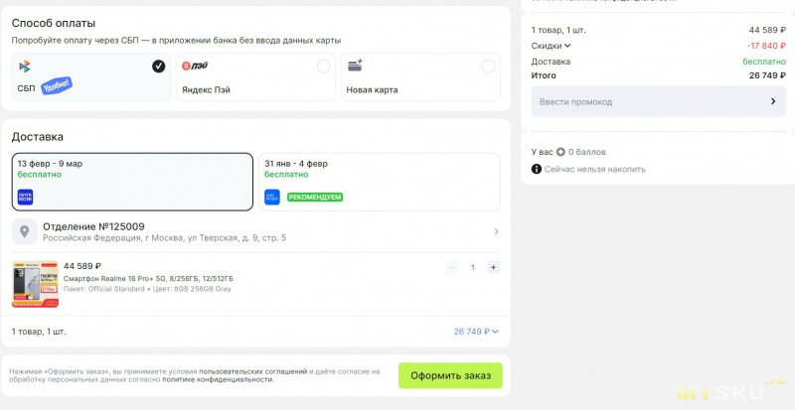Click the info icon beside Сейчас нельзя накопить
The image size is (795, 410).
(537, 169)
